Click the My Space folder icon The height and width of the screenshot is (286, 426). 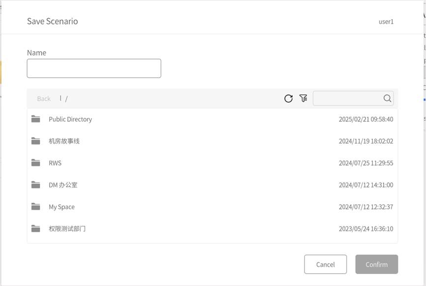click(x=35, y=207)
